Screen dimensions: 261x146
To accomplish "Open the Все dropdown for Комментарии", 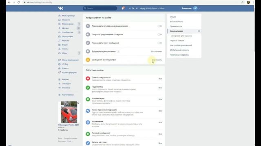I will [x=160, y=99].
